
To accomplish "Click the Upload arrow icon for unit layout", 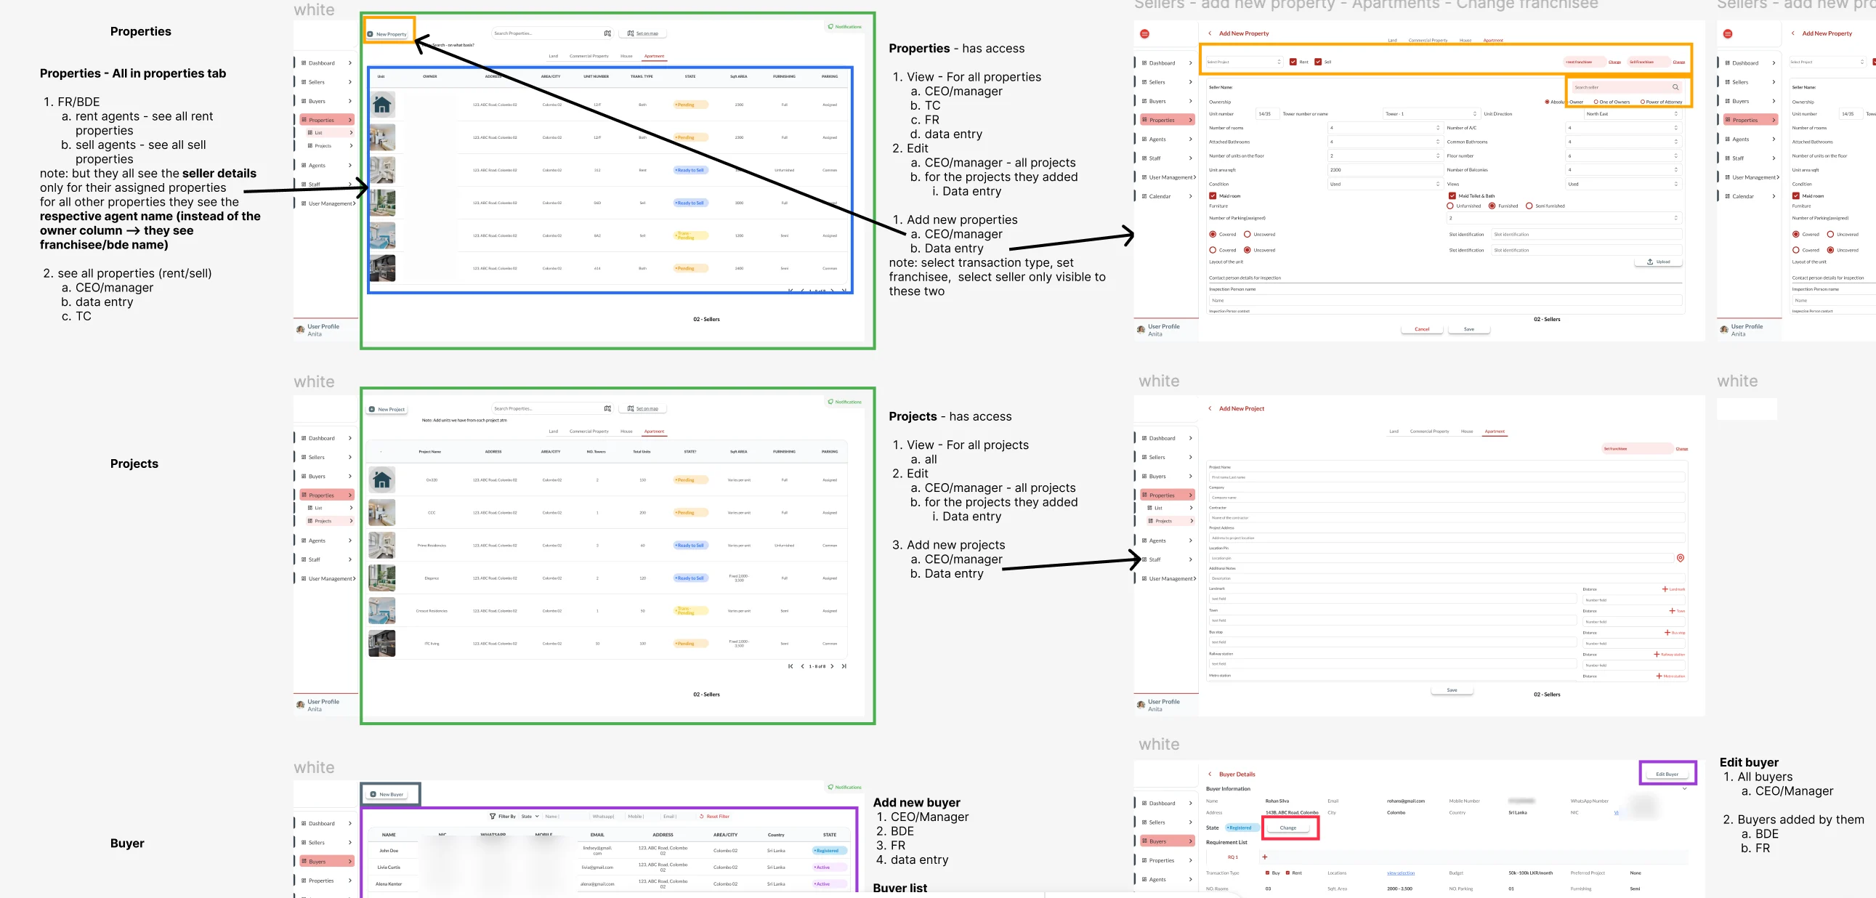I will [1650, 262].
